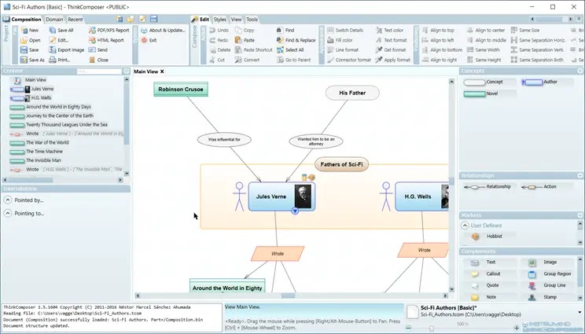Pick the Author concept from palette
The height and width of the screenshot is (334, 585).
(x=540, y=82)
